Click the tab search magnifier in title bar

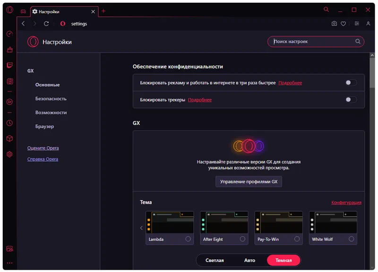tap(326, 9)
